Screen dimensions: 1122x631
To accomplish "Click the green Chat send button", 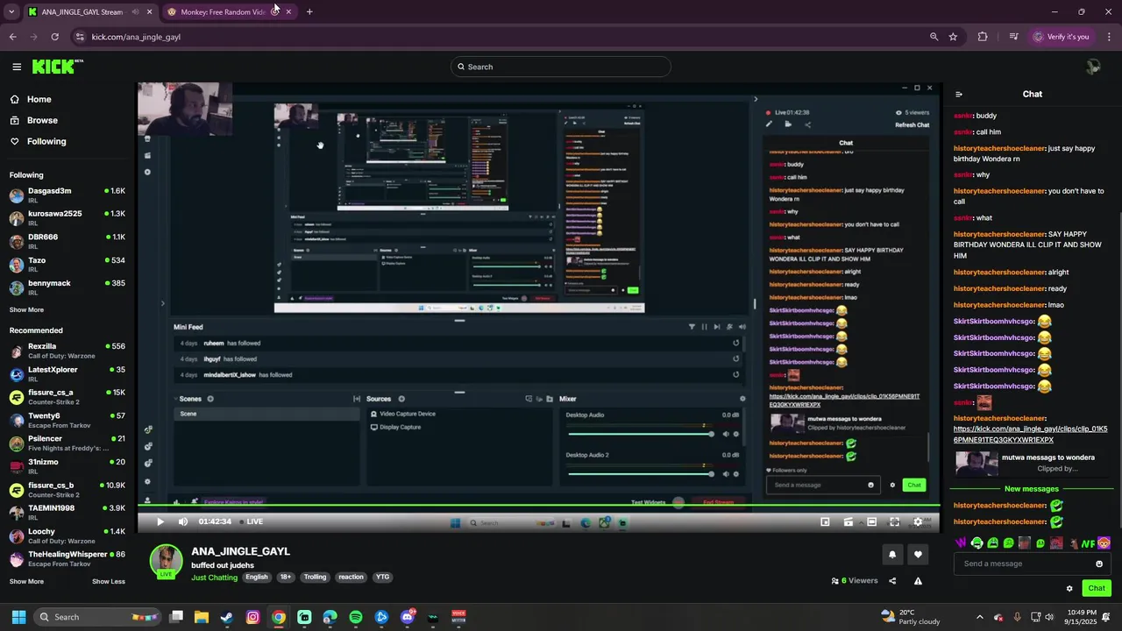I will click(1097, 588).
